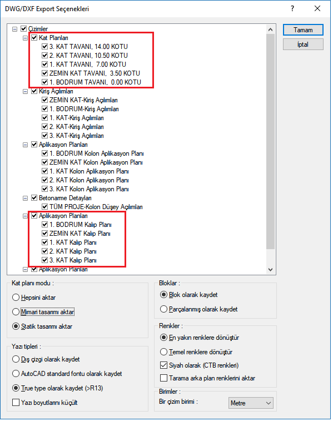
Task: Click scroll down arrow in drawings list
Action: tap(271, 270)
